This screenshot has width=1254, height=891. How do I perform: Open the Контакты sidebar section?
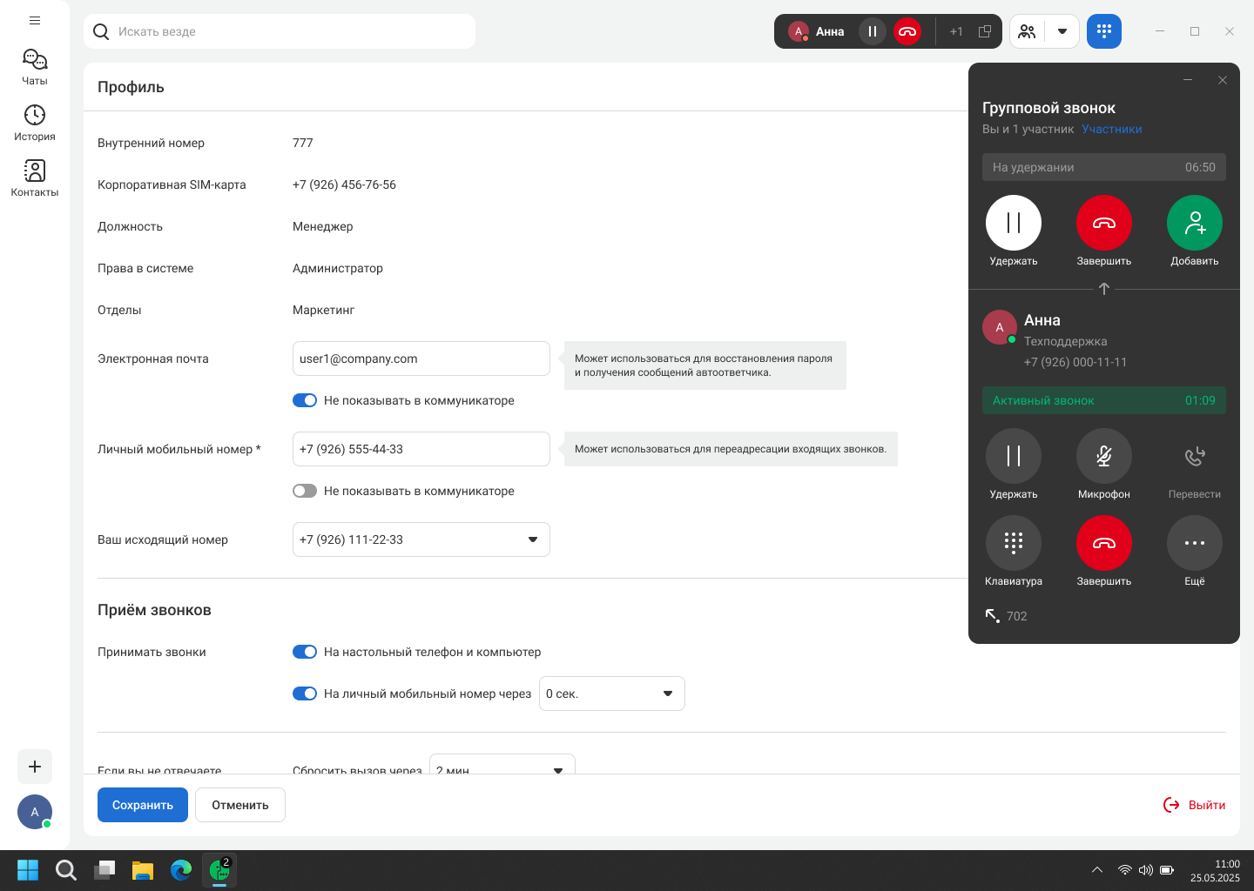35,178
